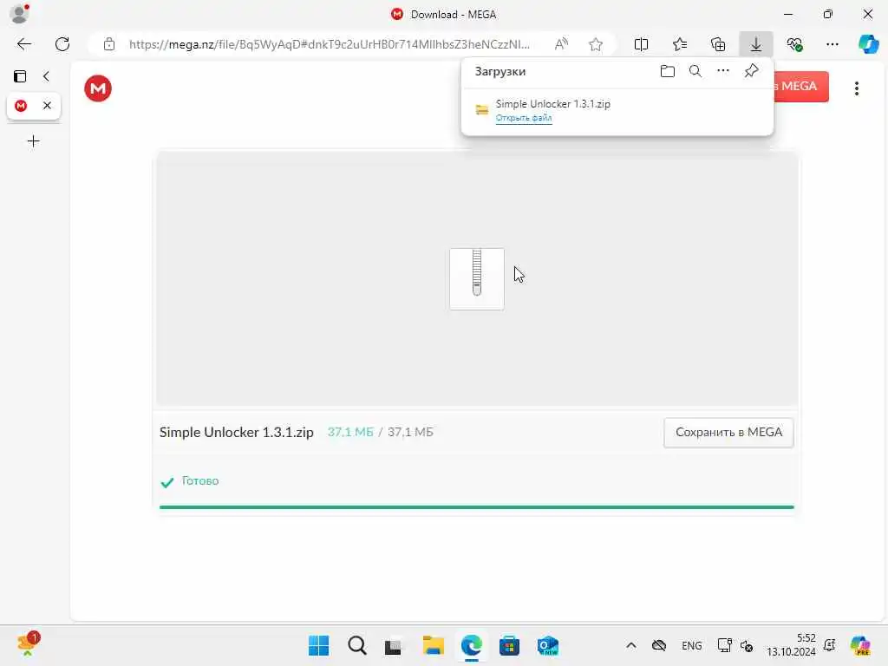Open Browser essentials heart icon

click(794, 44)
